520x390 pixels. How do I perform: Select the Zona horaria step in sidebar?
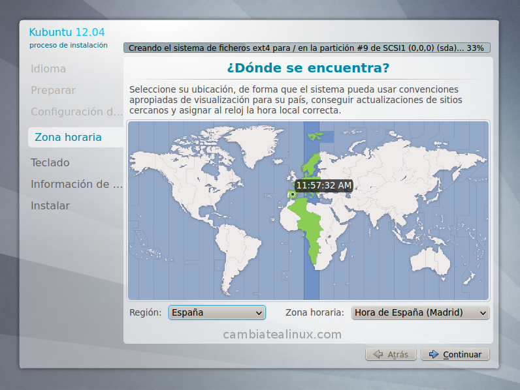[76, 137]
